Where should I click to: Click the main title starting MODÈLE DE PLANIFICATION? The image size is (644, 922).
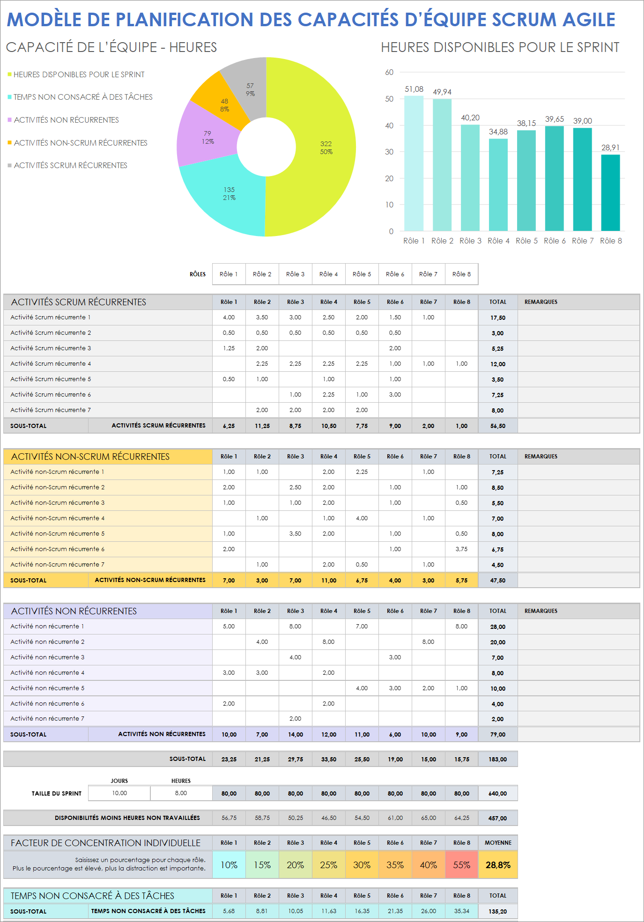[311, 20]
